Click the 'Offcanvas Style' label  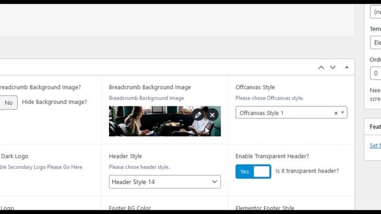(x=255, y=87)
